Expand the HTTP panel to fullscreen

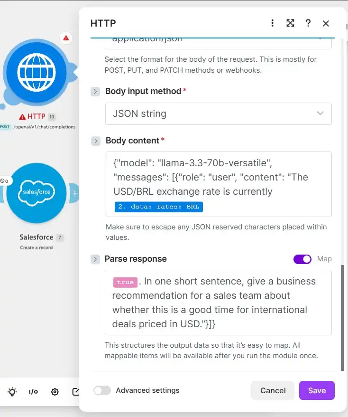(x=290, y=23)
